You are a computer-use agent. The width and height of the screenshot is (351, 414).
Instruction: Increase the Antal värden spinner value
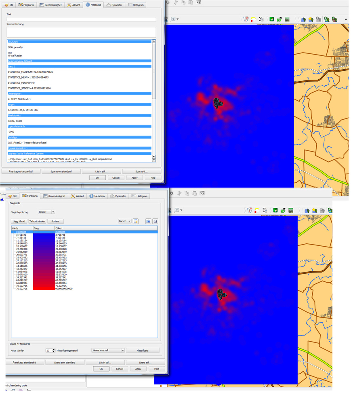click(x=54, y=349)
